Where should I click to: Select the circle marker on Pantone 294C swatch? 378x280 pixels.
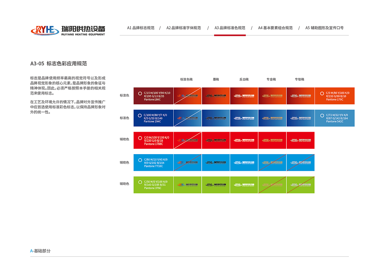tap(140, 116)
